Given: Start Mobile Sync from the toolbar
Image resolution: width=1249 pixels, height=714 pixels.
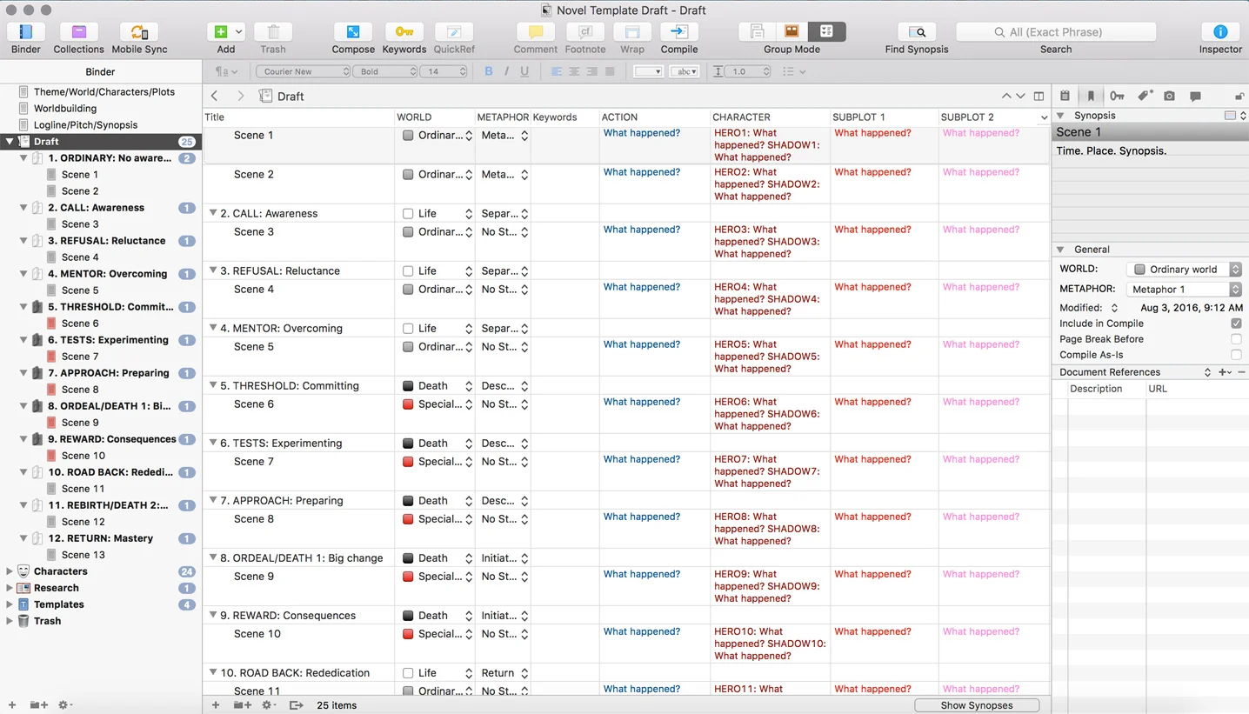Looking at the screenshot, I should [139, 32].
